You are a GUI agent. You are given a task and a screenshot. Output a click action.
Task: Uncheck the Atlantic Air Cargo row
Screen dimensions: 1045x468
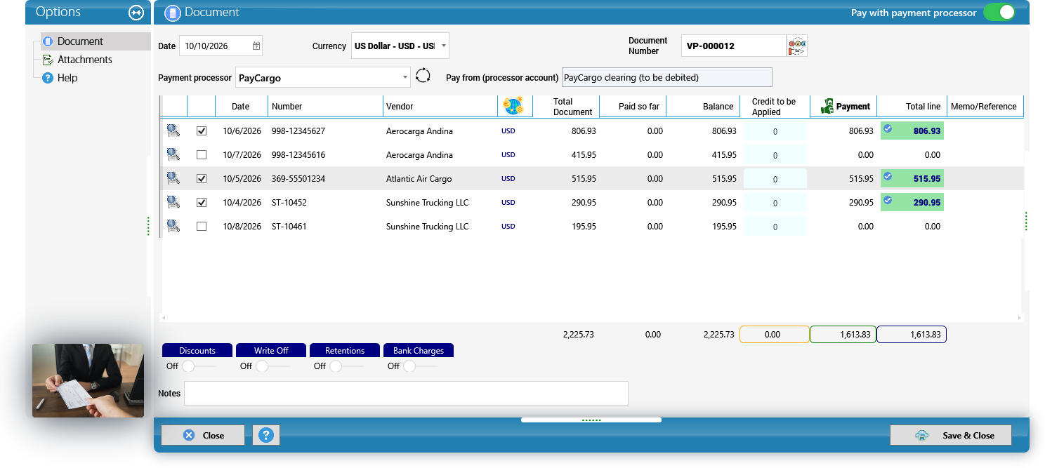tap(202, 179)
